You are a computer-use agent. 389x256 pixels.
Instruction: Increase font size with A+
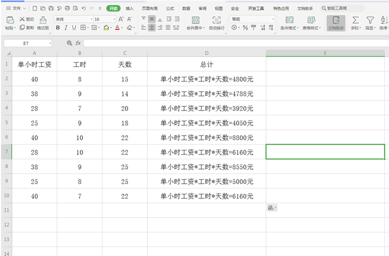pos(121,19)
